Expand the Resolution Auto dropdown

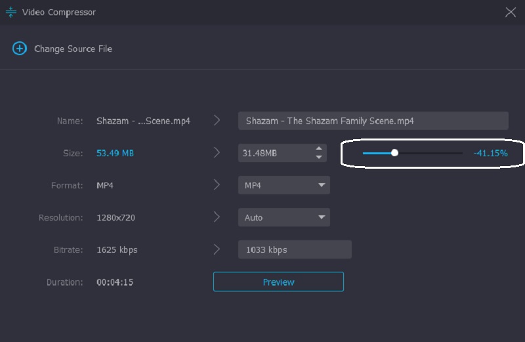pos(283,217)
